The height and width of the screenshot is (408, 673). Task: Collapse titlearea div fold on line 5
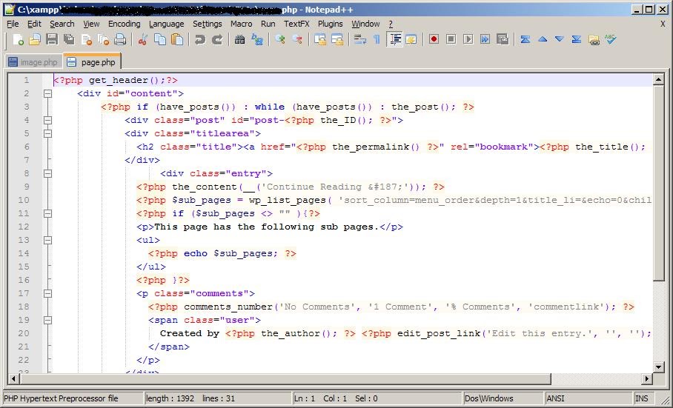pos(47,133)
